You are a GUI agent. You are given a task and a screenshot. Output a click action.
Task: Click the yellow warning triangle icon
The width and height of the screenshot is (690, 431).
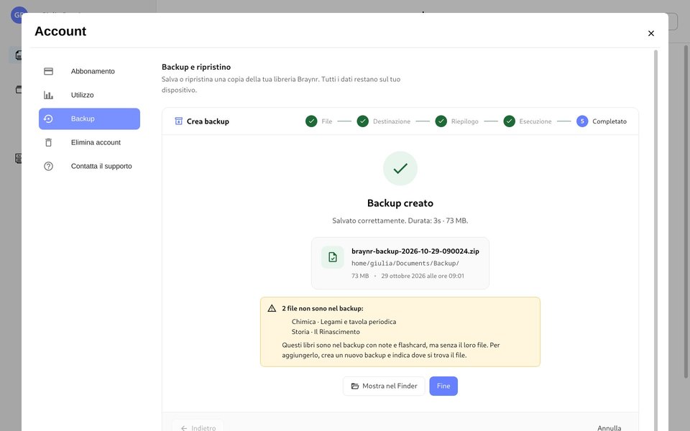(272, 308)
